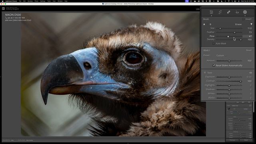Open the Develop menu

tap(30, 1)
